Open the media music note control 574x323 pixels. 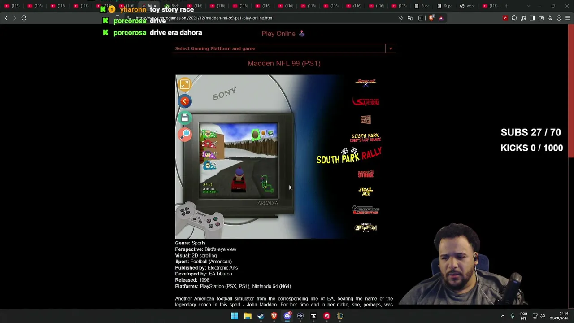point(523,18)
